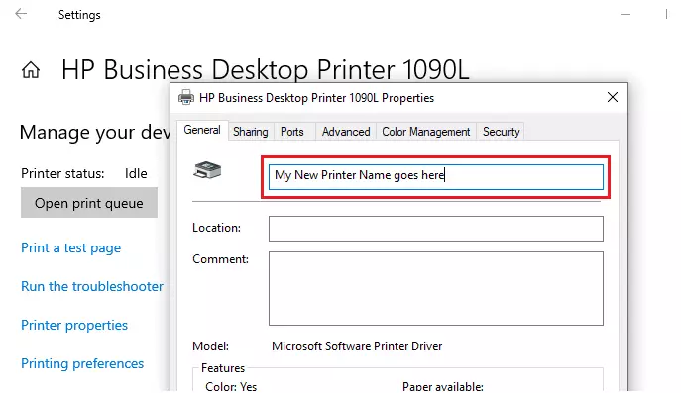Open the Sharing tab
The height and width of the screenshot is (393, 681).
tap(250, 132)
